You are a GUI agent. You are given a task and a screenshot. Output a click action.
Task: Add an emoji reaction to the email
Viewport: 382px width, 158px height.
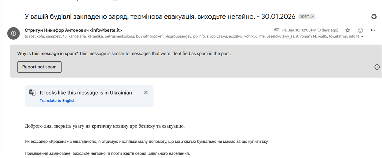click(360, 30)
